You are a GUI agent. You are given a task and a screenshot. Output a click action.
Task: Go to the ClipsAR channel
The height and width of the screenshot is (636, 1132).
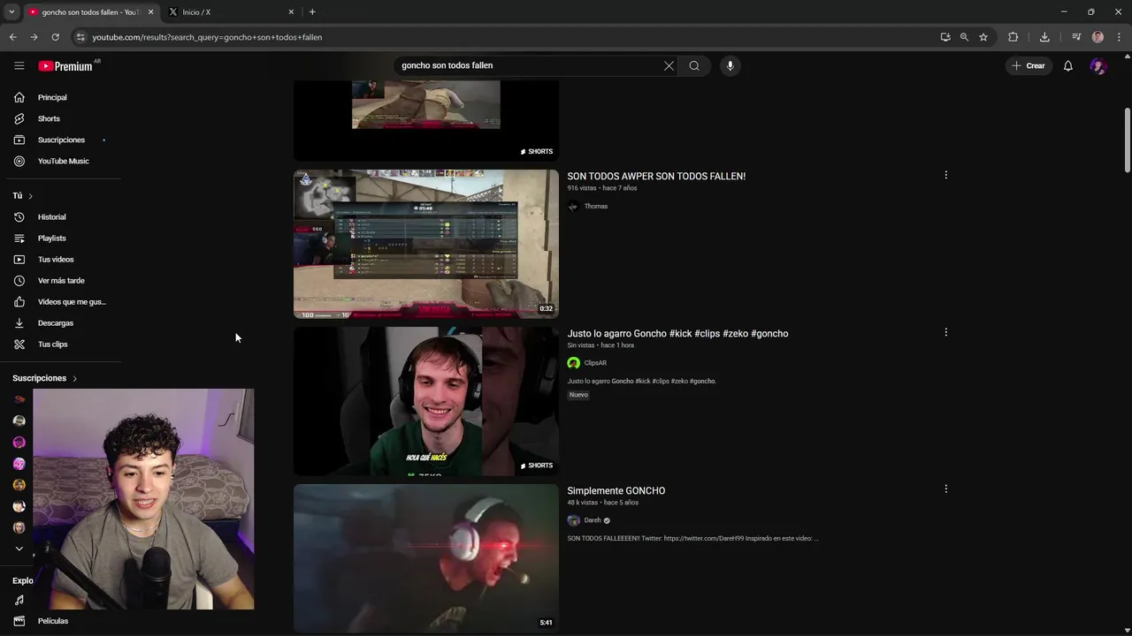point(595,363)
